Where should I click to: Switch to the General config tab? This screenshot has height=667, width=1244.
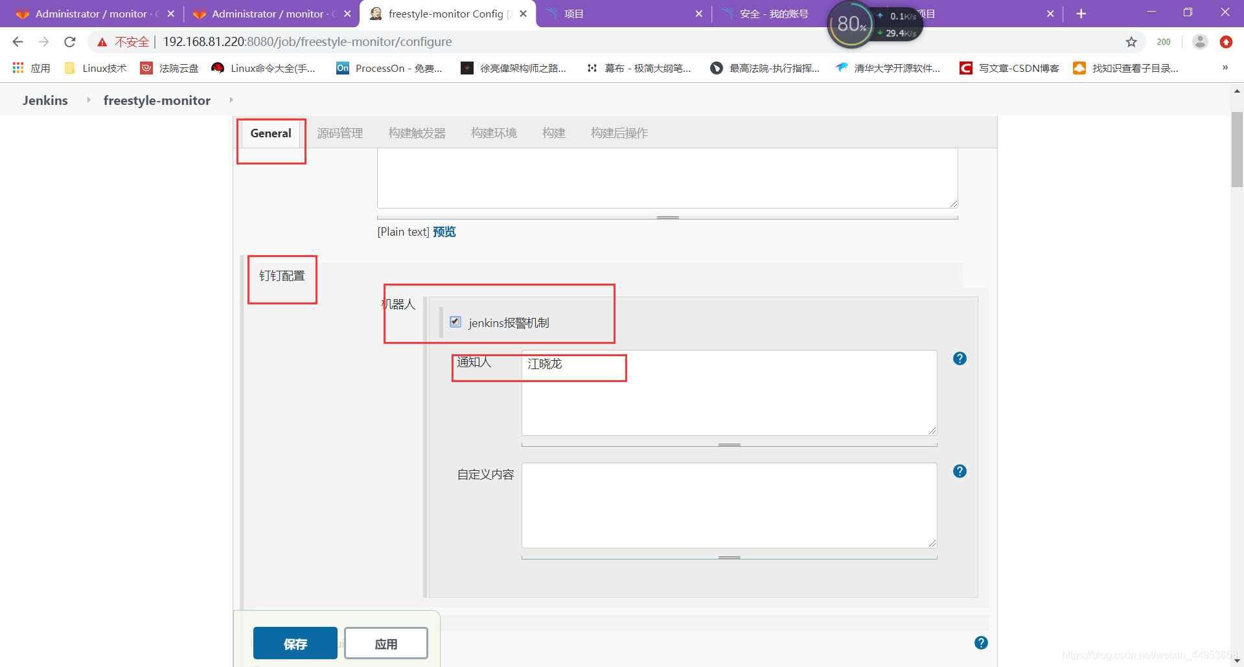(271, 133)
